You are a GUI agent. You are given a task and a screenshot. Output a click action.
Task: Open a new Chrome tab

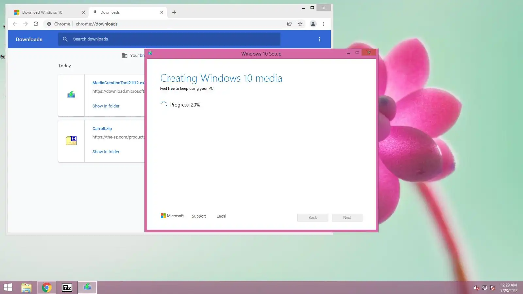(174, 12)
